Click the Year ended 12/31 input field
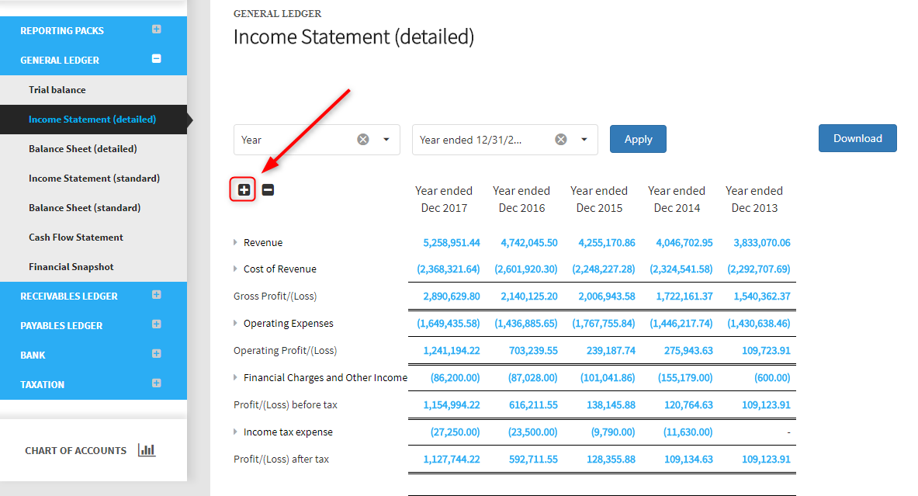Viewport: 918px width, 496px height. [x=504, y=140]
